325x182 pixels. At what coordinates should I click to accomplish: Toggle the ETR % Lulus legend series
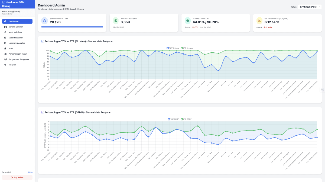(187, 48)
